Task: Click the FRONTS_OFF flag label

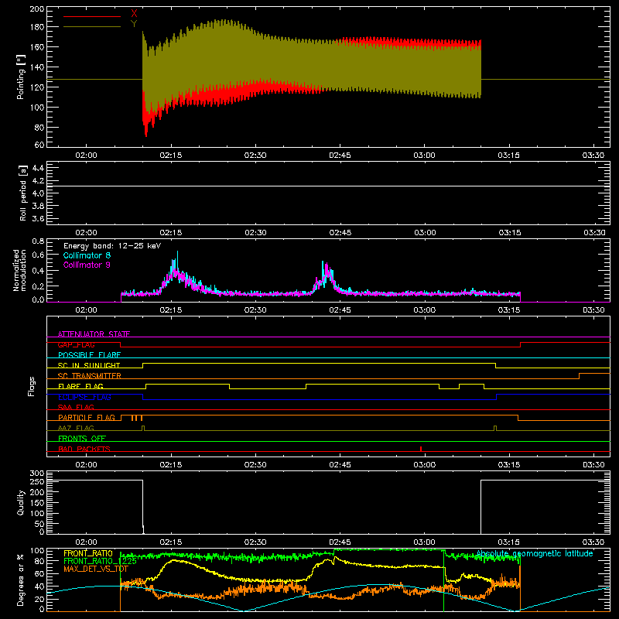Action: click(82, 438)
